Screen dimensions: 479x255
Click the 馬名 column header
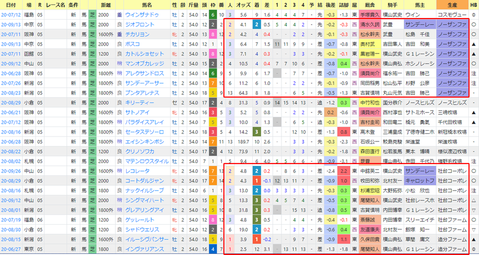(x=147, y=5)
